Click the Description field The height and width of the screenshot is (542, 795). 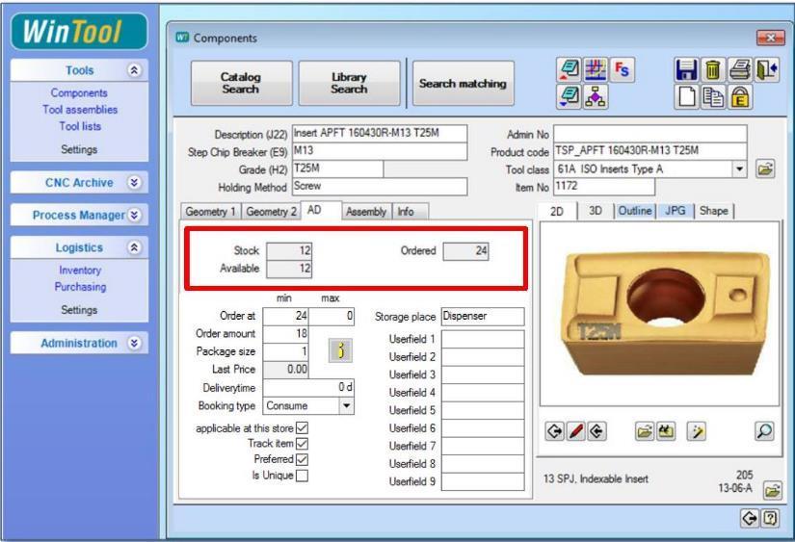(380, 133)
